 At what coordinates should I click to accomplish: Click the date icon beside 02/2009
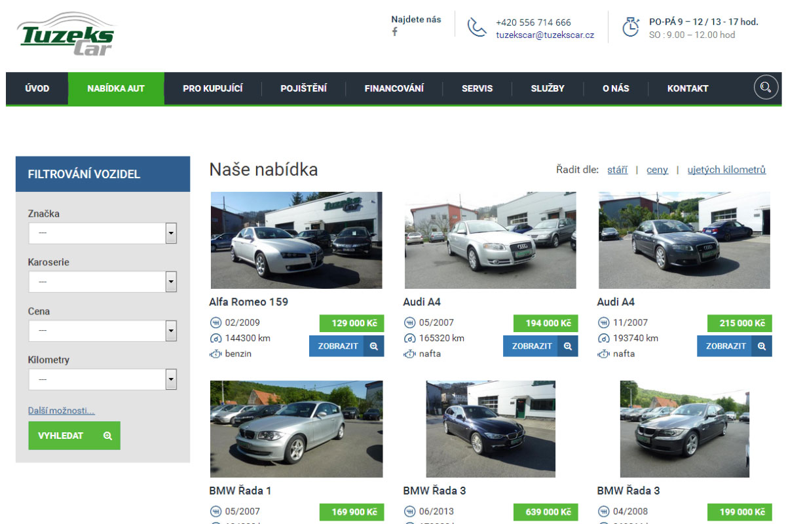(x=215, y=322)
